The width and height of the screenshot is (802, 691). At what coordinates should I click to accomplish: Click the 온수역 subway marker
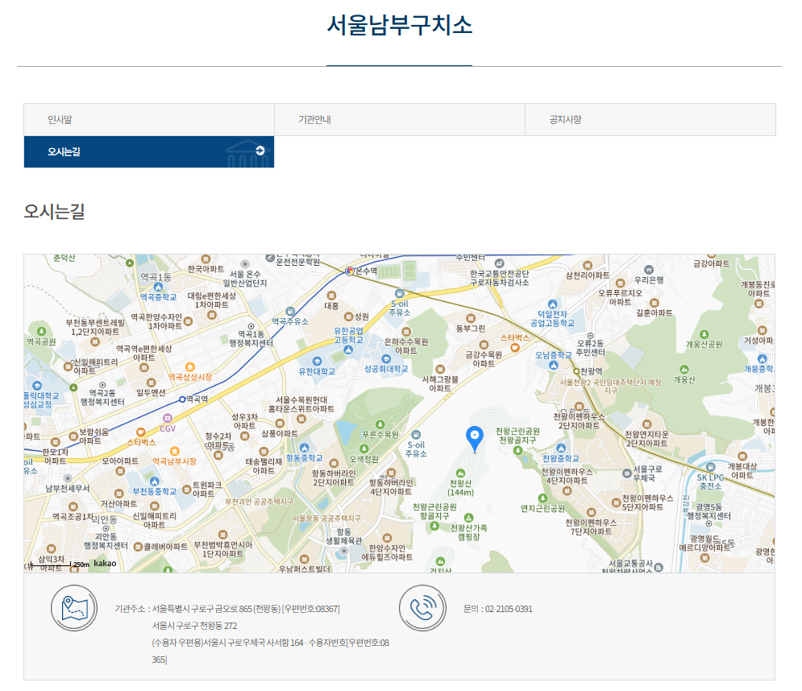[351, 271]
